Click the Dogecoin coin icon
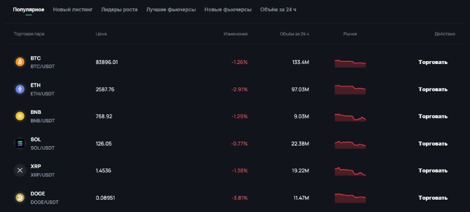The width and height of the screenshot is (470, 212). 20,198
